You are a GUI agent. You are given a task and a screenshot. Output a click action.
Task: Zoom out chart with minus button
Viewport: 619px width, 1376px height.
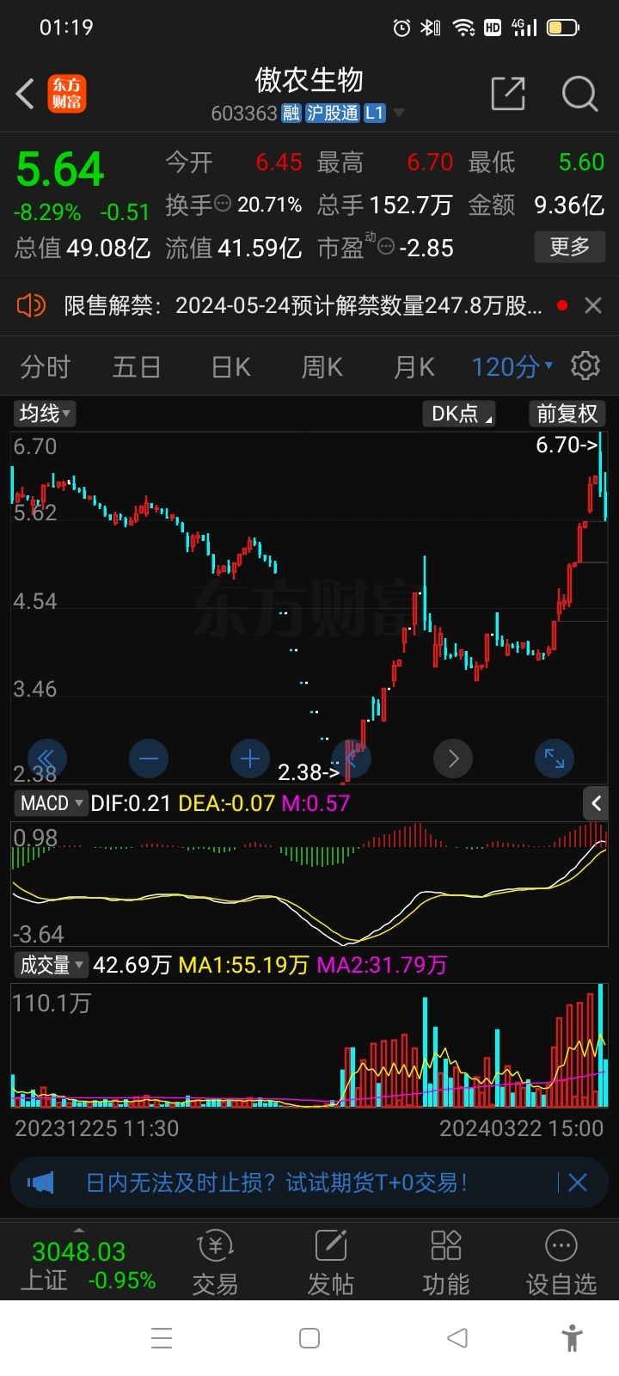[x=149, y=759]
